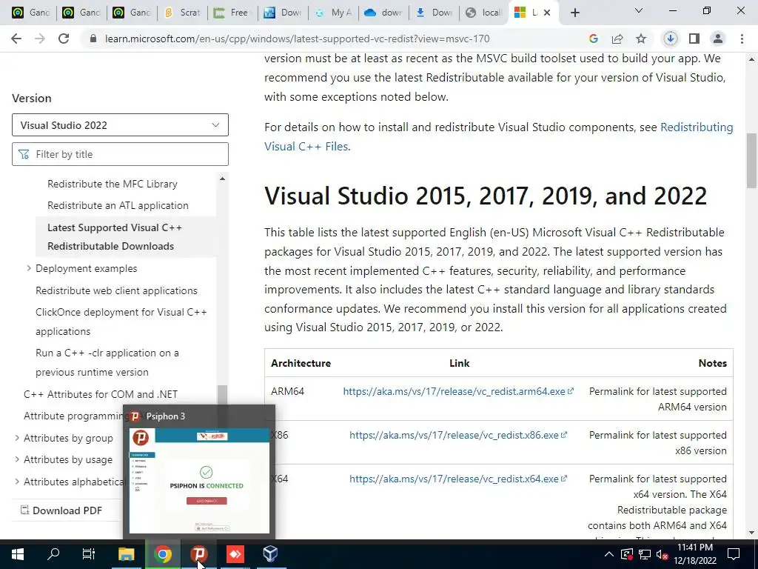Screen dimensions: 758x569
Task: Click the Filter by title field
Action: click(120, 154)
